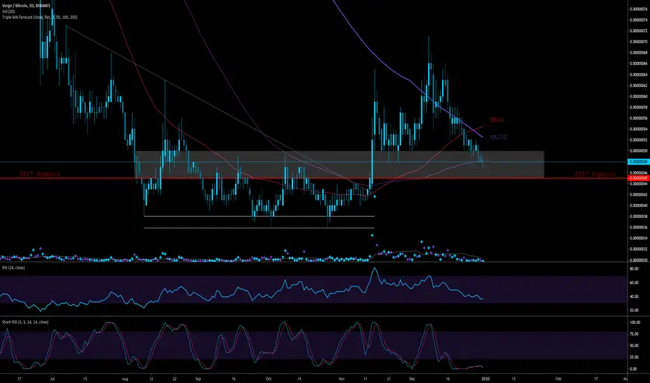Select the red MA50 line label
650x383 pixels.
[497, 120]
